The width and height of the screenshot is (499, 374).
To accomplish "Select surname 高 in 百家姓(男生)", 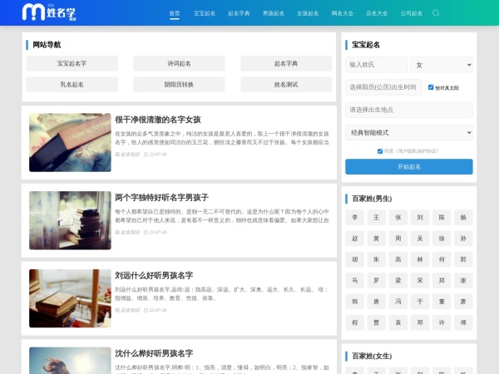I will click(x=398, y=259).
